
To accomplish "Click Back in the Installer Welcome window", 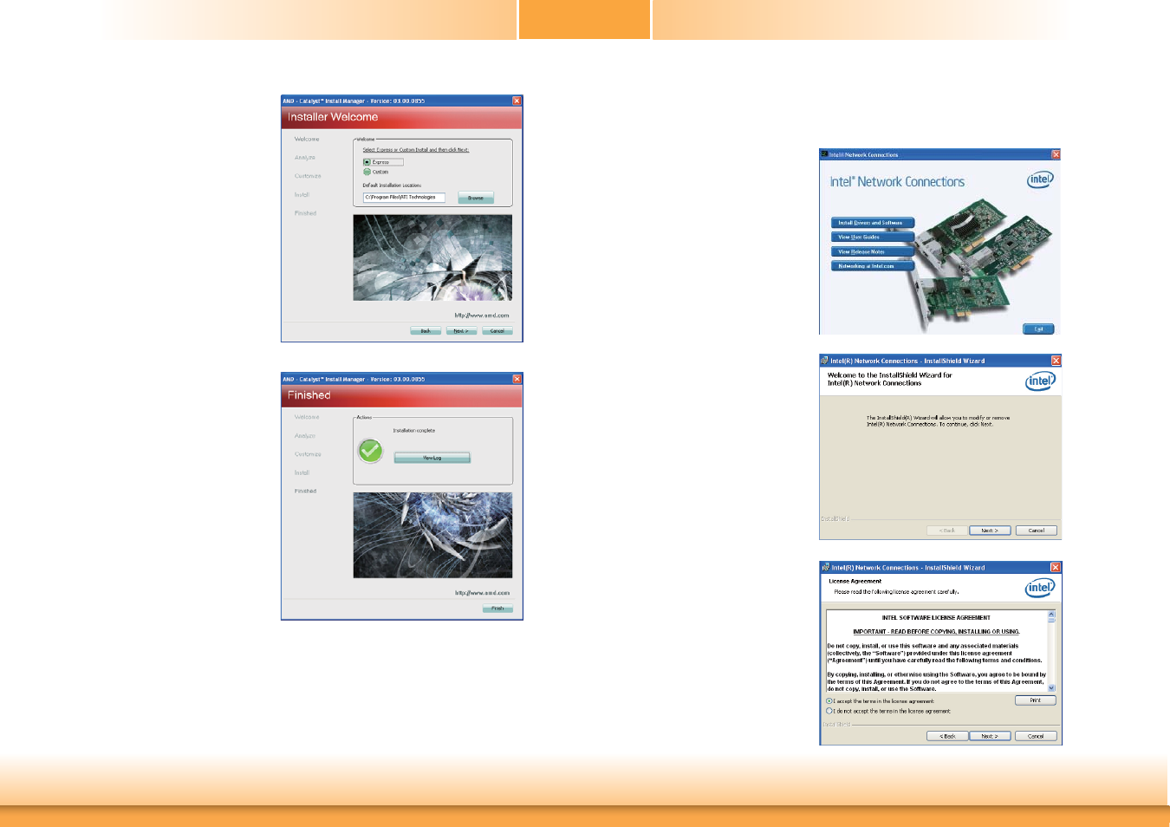I will (426, 331).
